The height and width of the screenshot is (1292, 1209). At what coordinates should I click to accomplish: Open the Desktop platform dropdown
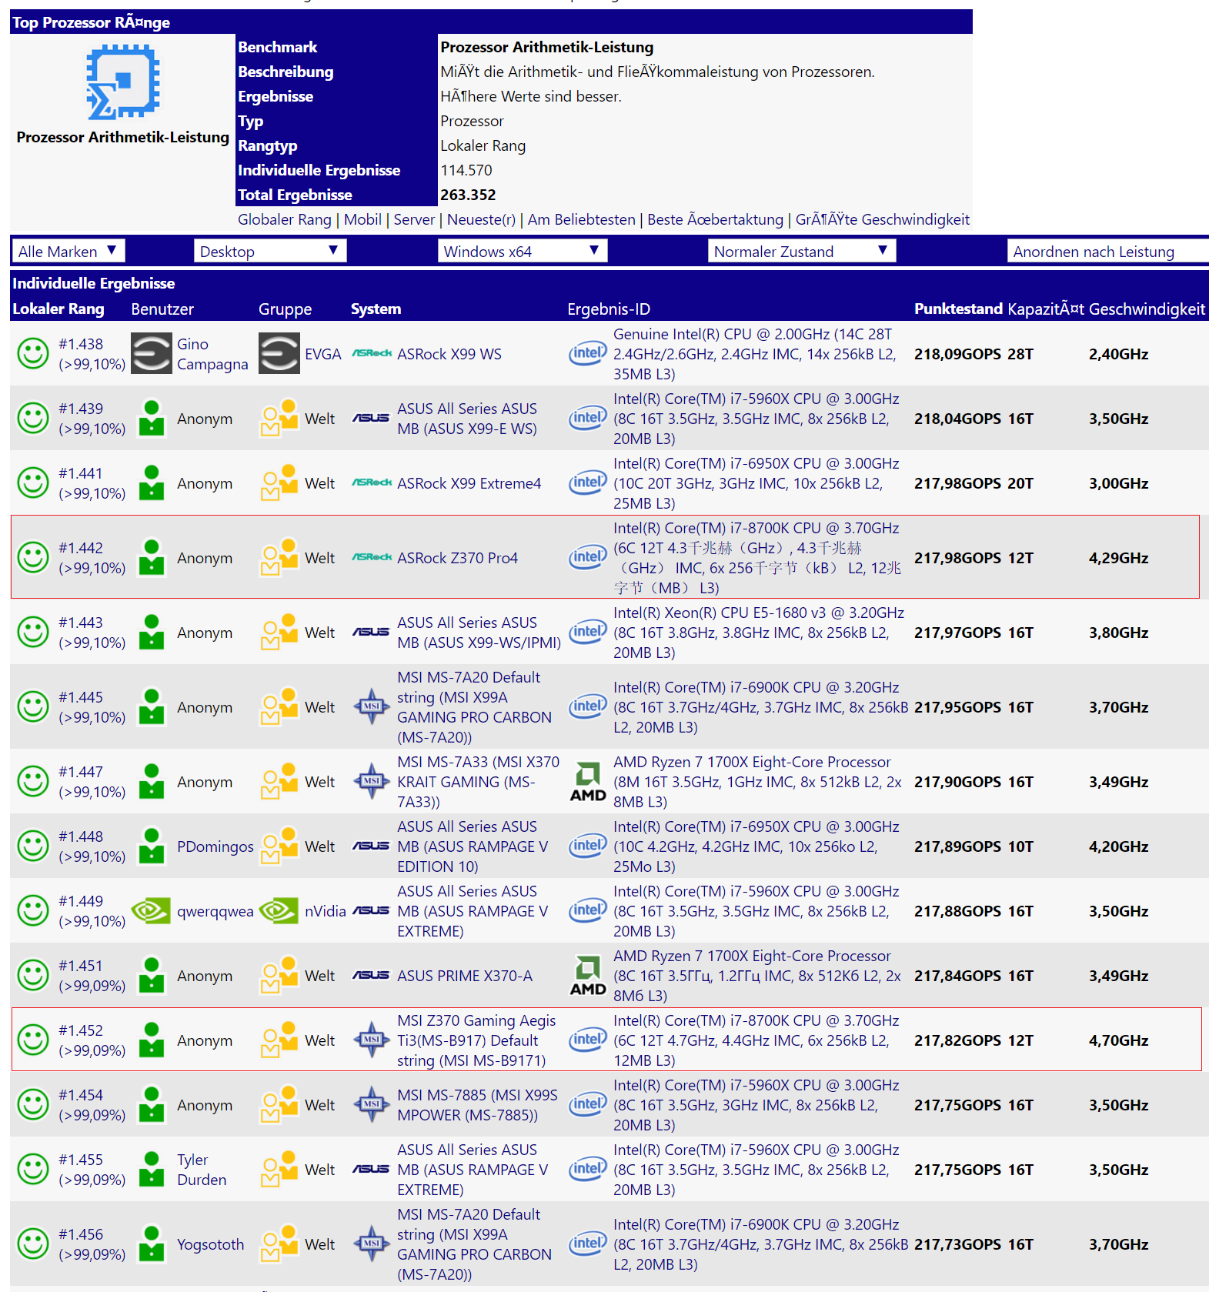(x=270, y=252)
